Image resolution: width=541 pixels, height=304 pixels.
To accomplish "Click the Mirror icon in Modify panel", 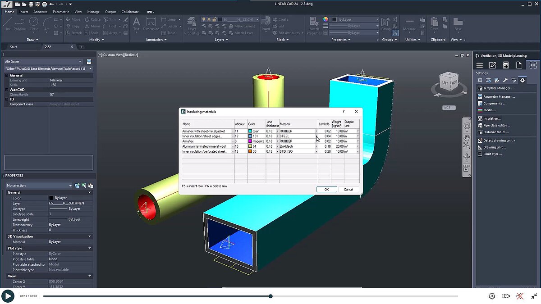I will point(86,26).
